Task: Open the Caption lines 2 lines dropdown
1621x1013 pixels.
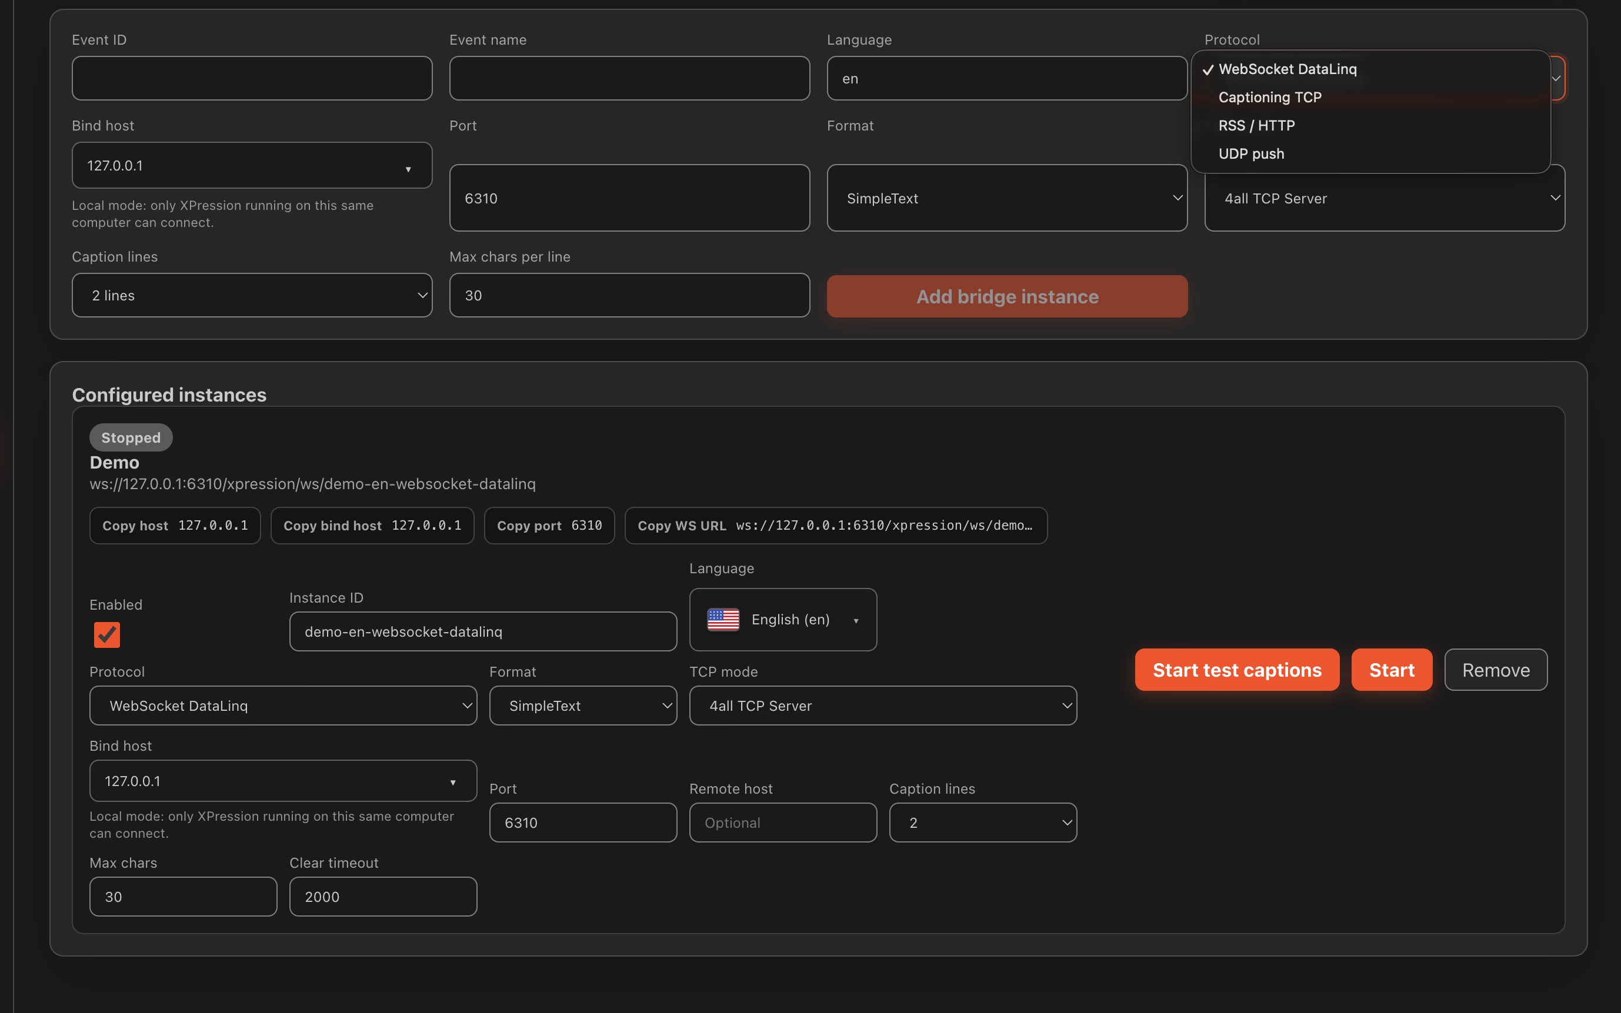Action: pyautogui.click(x=252, y=296)
